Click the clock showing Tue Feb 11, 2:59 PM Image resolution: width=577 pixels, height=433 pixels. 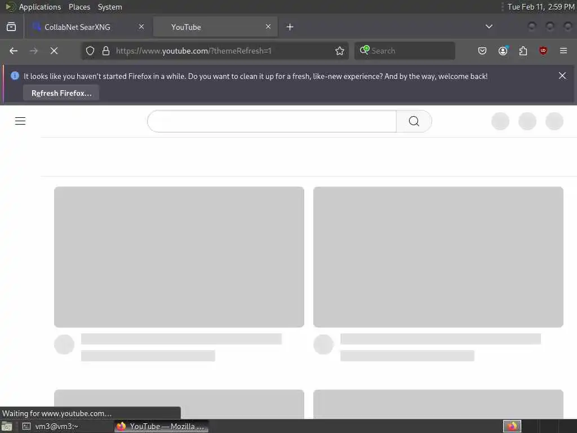pos(540,7)
